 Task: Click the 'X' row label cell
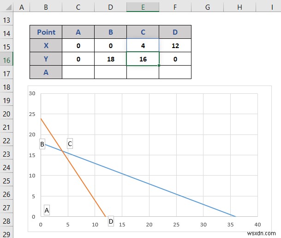[46, 45]
